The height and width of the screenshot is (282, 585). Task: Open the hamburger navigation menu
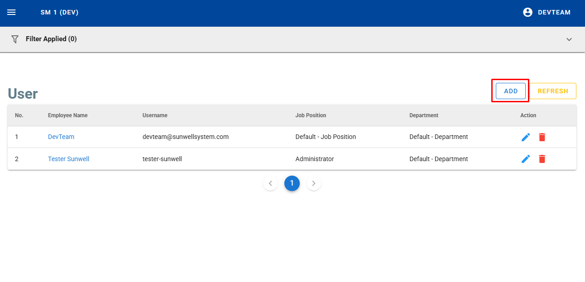[11, 13]
